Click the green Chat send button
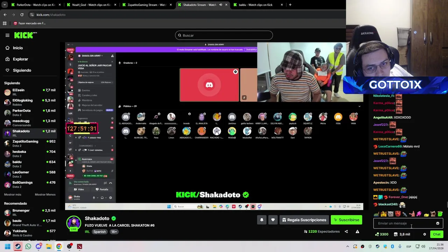 click(436, 234)
